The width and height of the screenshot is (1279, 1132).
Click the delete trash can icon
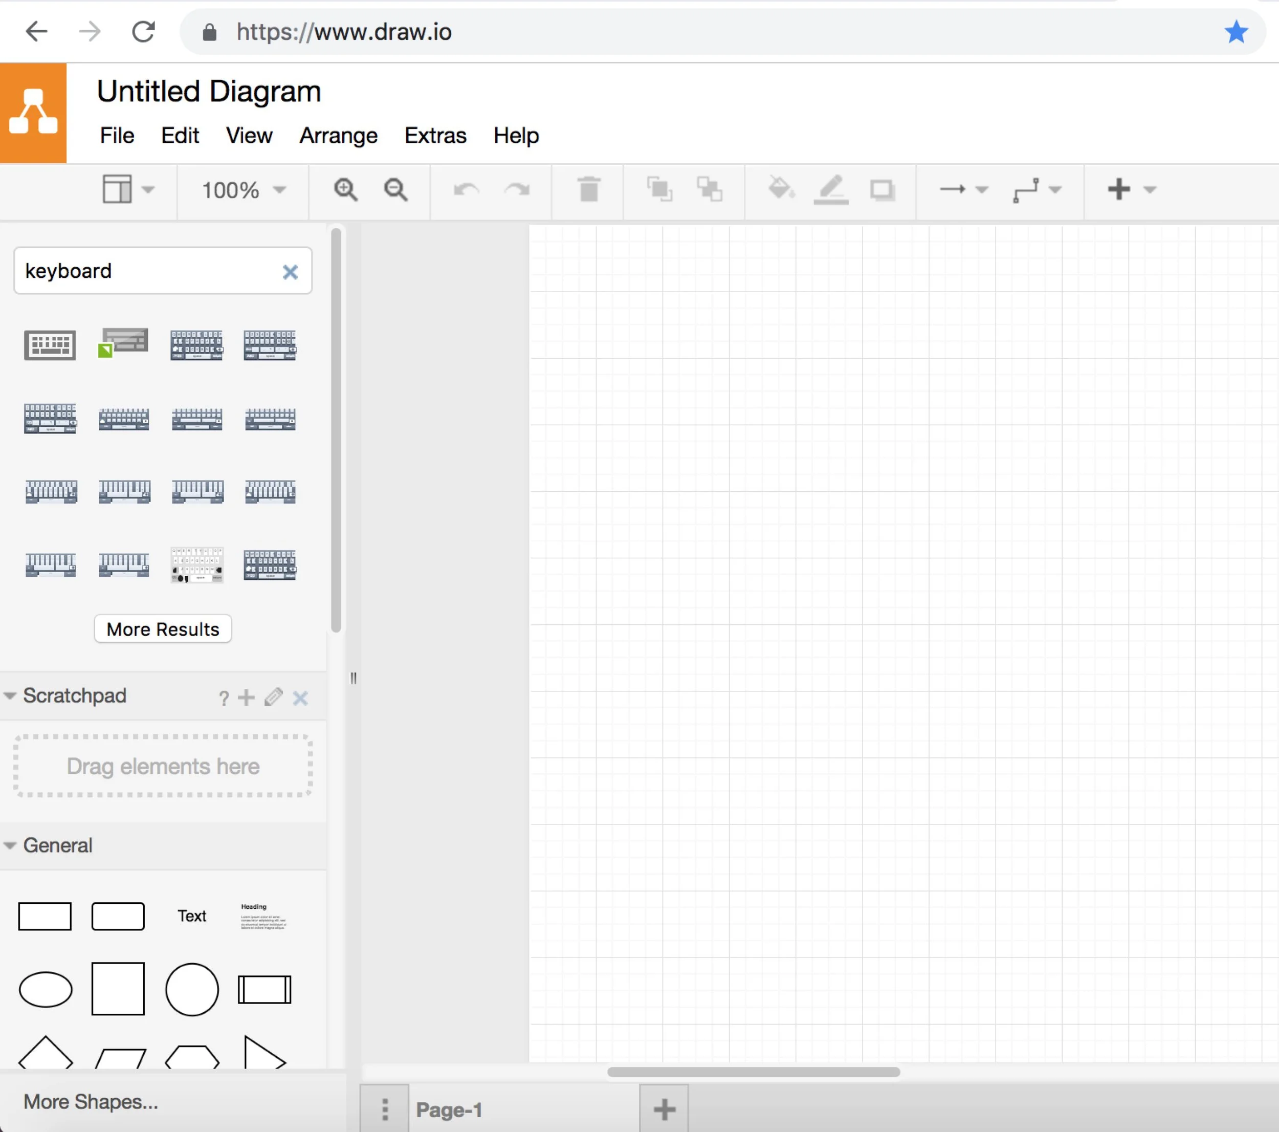coord(588,190)
